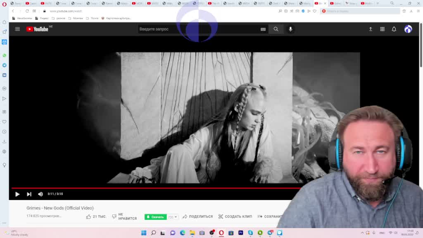Reload the current page
The height and width of the screenshot is (238, 423).
[27, 11]
